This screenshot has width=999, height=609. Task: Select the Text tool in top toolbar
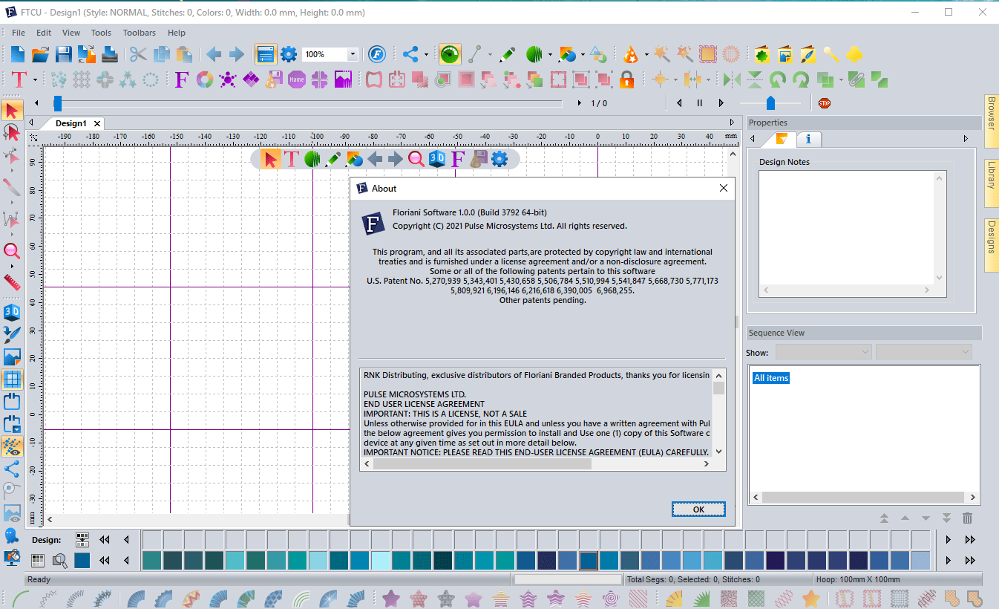(19, 79)
